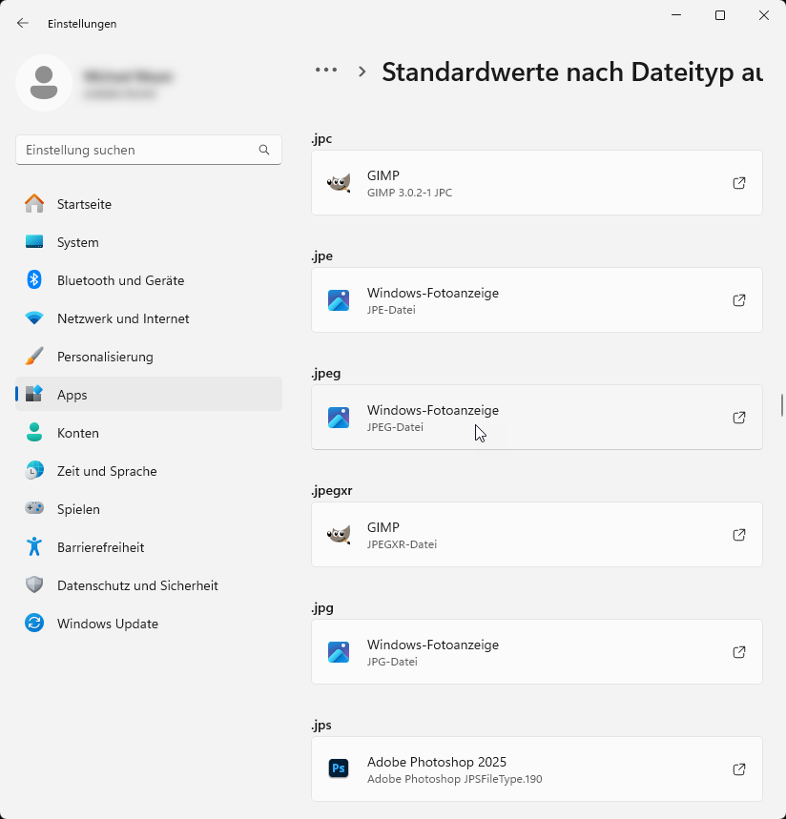This screenshot has height=819, width=786.
Task: Click the external-link icon for .jps
Action: (739, 768)
